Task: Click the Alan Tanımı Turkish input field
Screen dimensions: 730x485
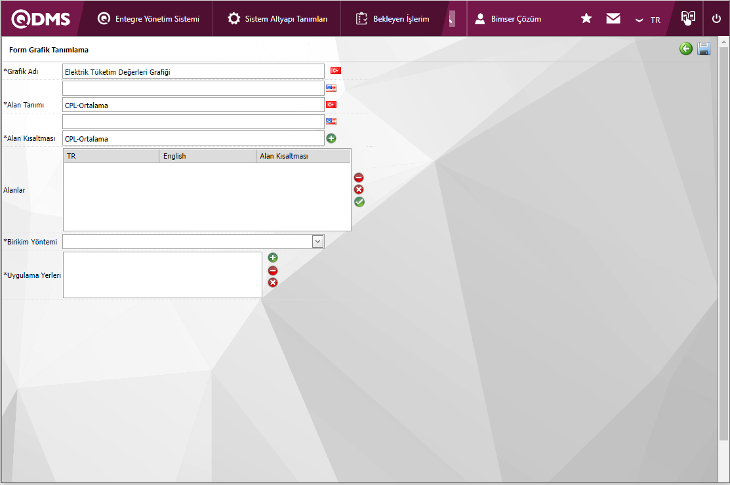Action: tap(193, 105)
